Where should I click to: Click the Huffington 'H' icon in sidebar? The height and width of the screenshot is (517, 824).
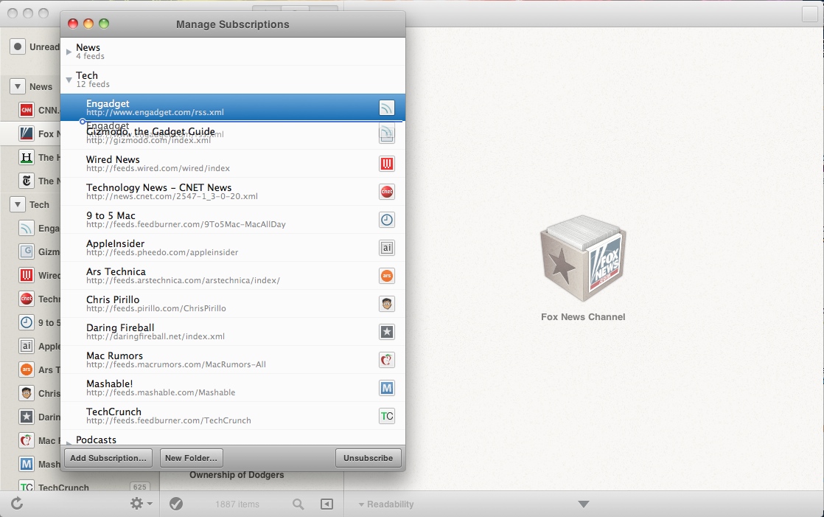tap(27, 157)
